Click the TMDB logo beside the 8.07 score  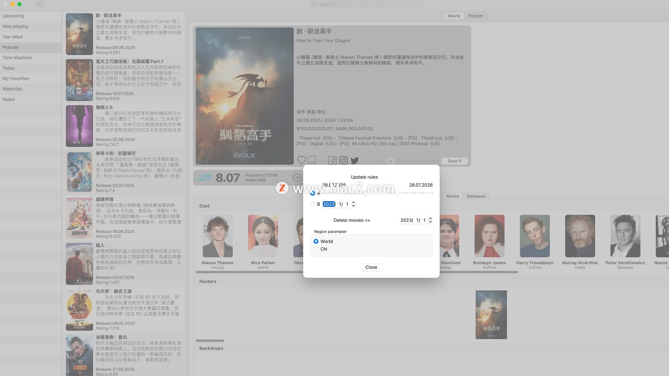pyautogui.click(x=203, y=178)
